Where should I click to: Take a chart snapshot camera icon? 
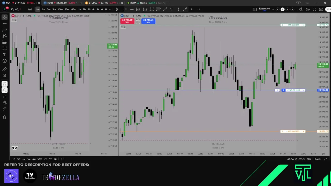[x=321, y=9]
